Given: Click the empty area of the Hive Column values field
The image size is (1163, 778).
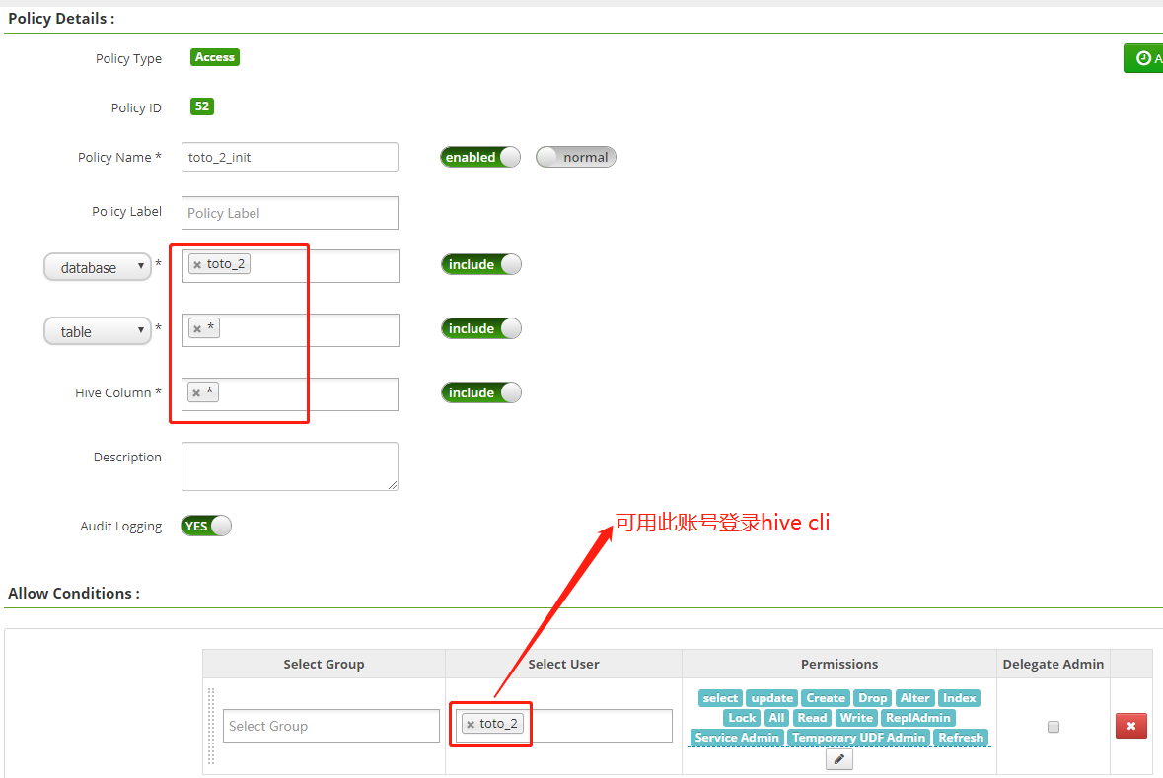Looking at the screenshot, I should pyautogui.click(x=308, y=394).
